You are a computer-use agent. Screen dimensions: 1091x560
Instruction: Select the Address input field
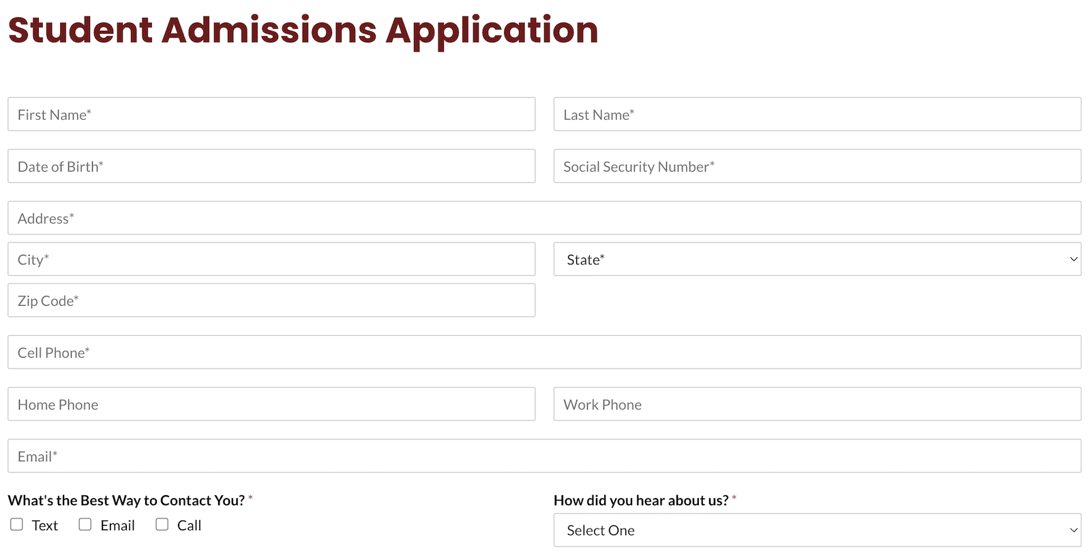pos(544,217)
